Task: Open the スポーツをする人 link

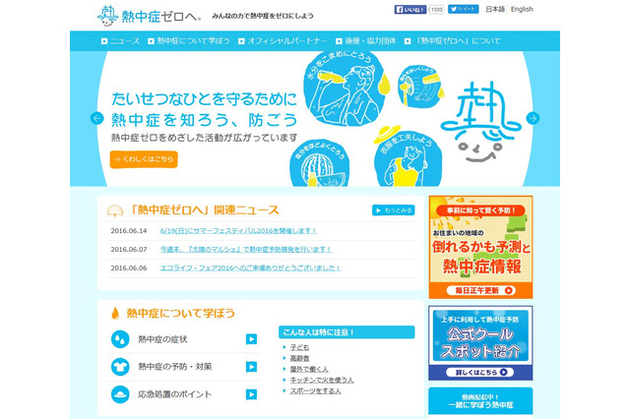Action: click(315, 390)
